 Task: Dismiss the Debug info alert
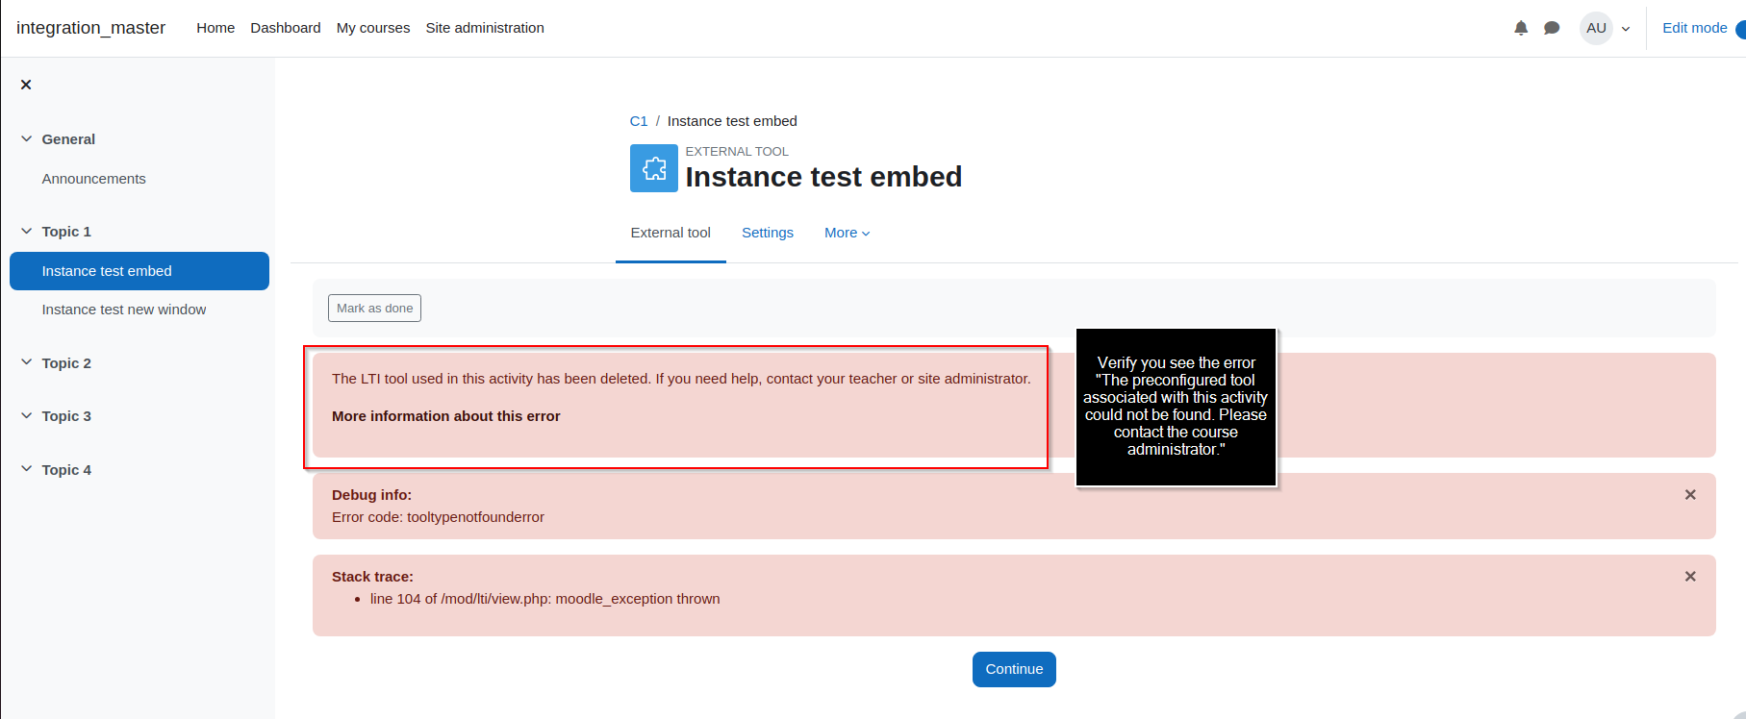coord(1690,495)
